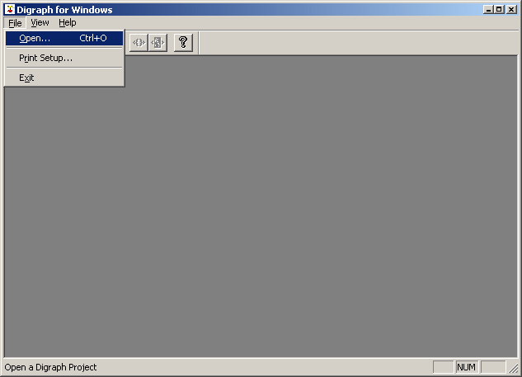
Task: Click the help question mark toolbar icon
Action: 183,43
